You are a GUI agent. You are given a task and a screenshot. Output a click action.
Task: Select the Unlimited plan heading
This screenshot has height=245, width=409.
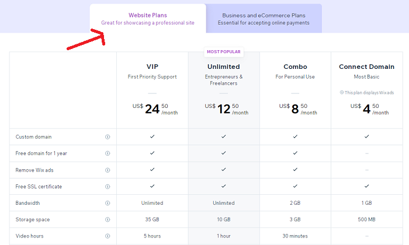pos(224,66)
